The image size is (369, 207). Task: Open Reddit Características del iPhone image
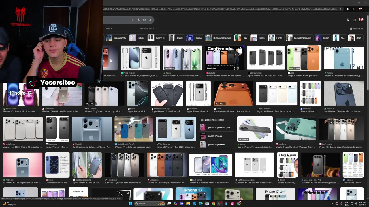pyautogui.click(x=57, y=165)
